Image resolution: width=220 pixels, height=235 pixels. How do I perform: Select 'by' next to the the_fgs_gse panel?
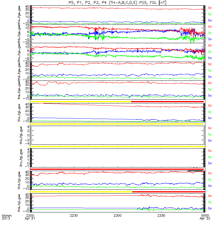click(x=210, y=89)
